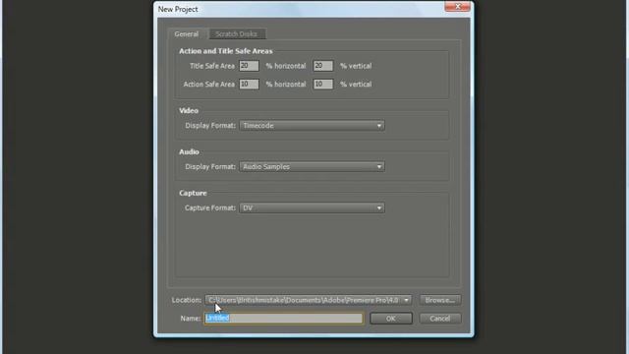
Task: Click the 'Action Safe Area' label
Action: (x=208, y=85)
